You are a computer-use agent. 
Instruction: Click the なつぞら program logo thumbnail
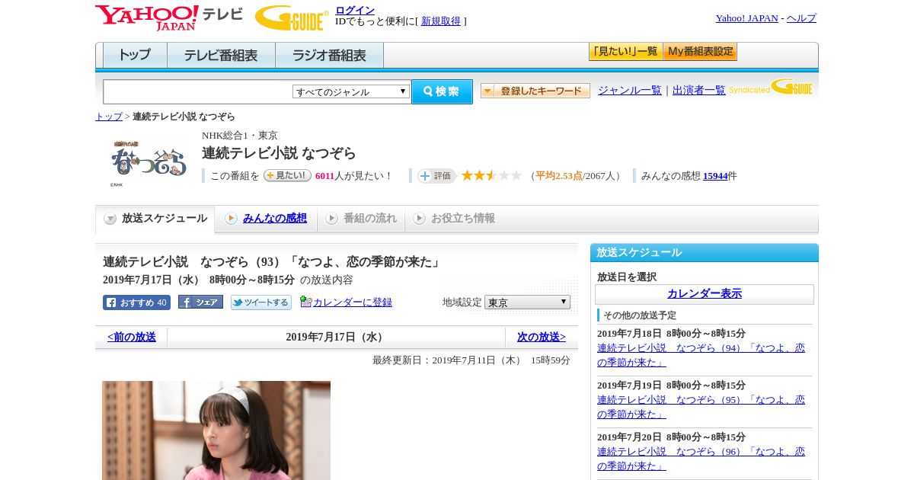(149, 162)
